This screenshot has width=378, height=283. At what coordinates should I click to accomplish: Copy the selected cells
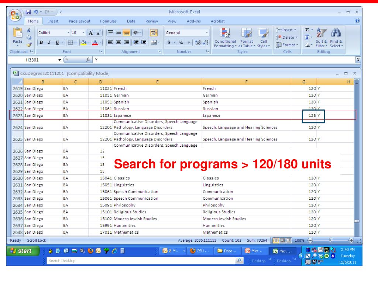point(29,37)
